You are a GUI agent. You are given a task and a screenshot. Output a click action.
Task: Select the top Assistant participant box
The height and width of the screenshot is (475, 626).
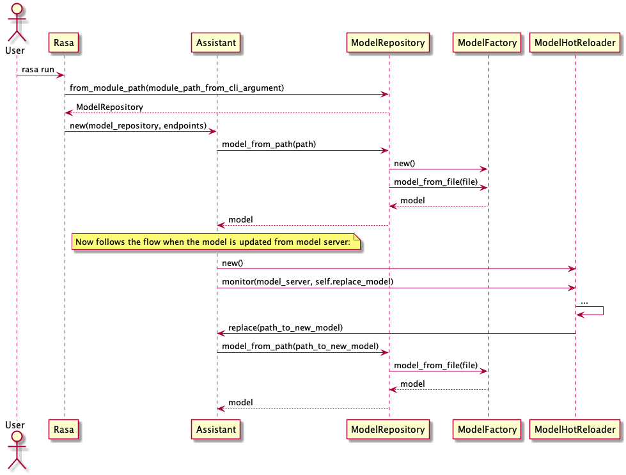(x=216, y=43)
